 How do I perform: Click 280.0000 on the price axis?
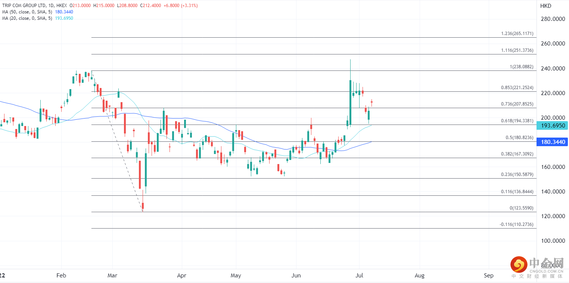[x=552, y=19]
